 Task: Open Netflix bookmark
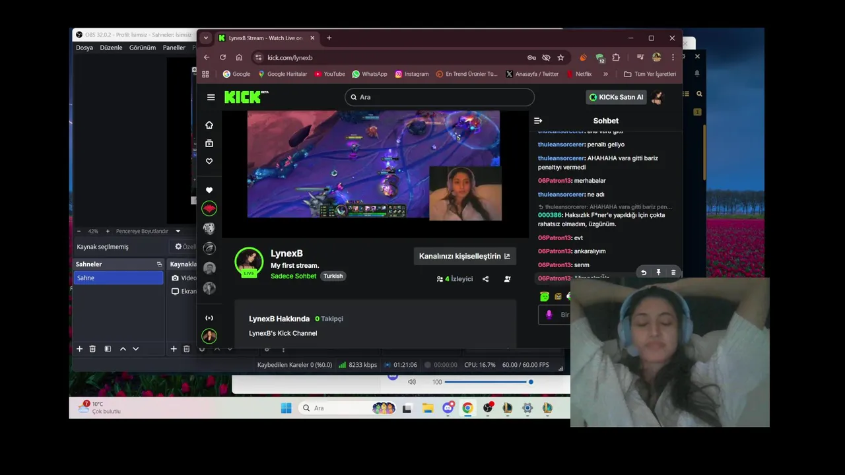pyautogui.click(x=579, y=74)
